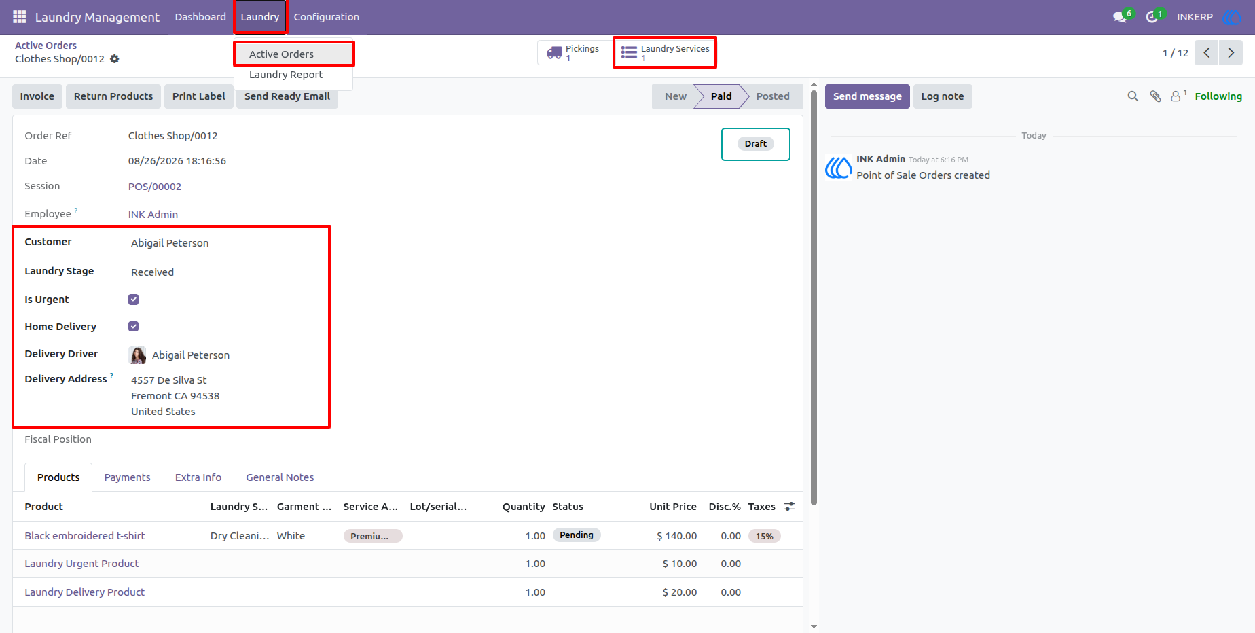The width and height of the screenshot is (1255, 633).
Task: Click the form vertical scrollbar
Action: pyautogui.click(x=814, y=297)
